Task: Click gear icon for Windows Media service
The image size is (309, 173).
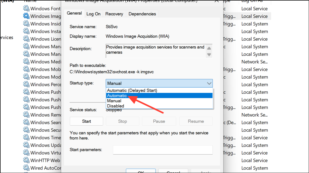Action: (26, 61)
